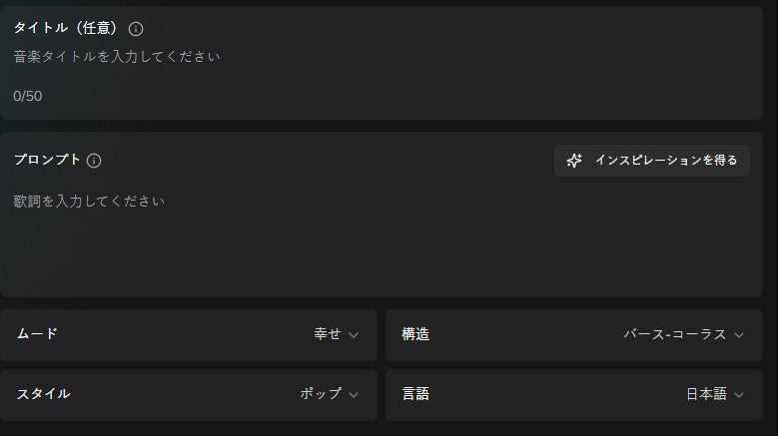This screenshot has width=778, height=436.
Task: Click the 言語 row label
Action: pos(415,394)
